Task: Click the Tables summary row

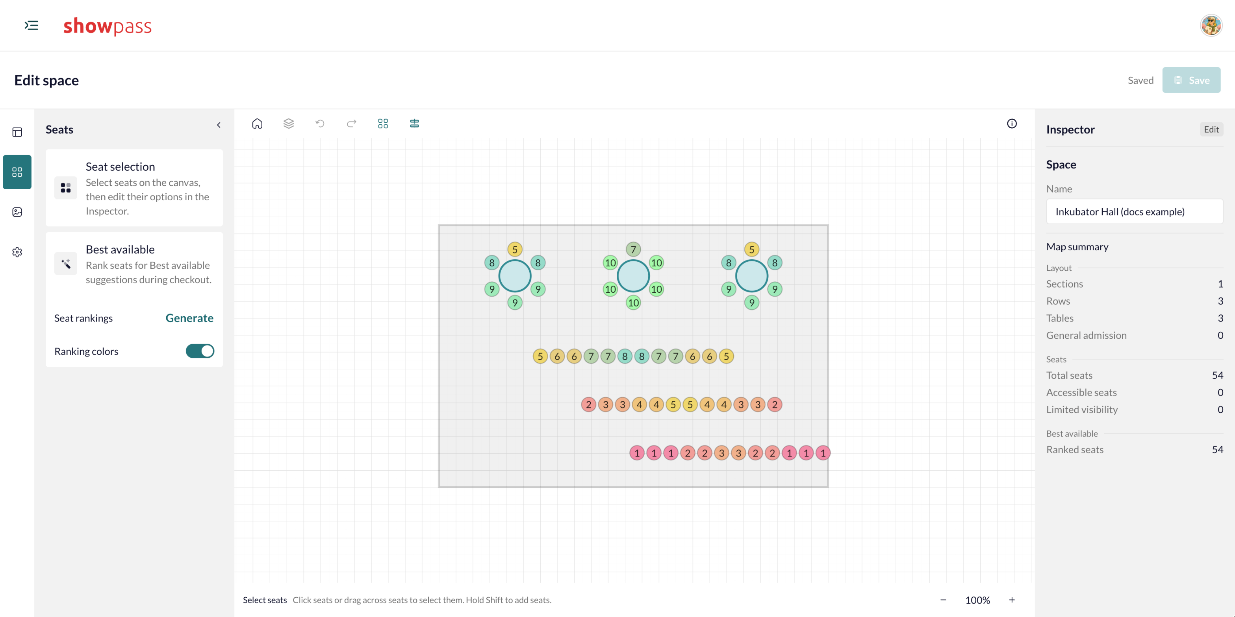Action: pos(1134,318)
